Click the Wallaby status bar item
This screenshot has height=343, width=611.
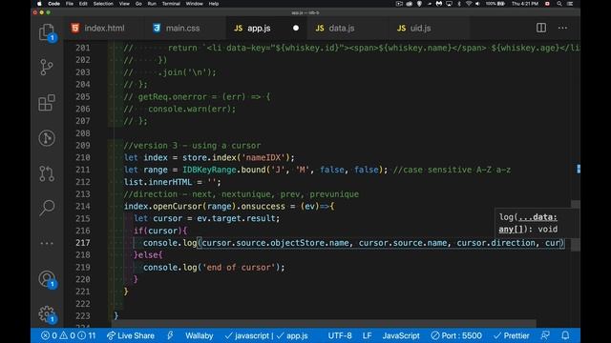200,335
